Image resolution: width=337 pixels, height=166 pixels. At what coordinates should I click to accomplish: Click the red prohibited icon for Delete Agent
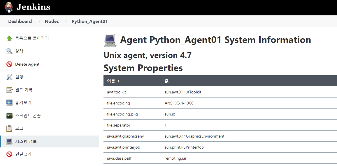[9, 64]
